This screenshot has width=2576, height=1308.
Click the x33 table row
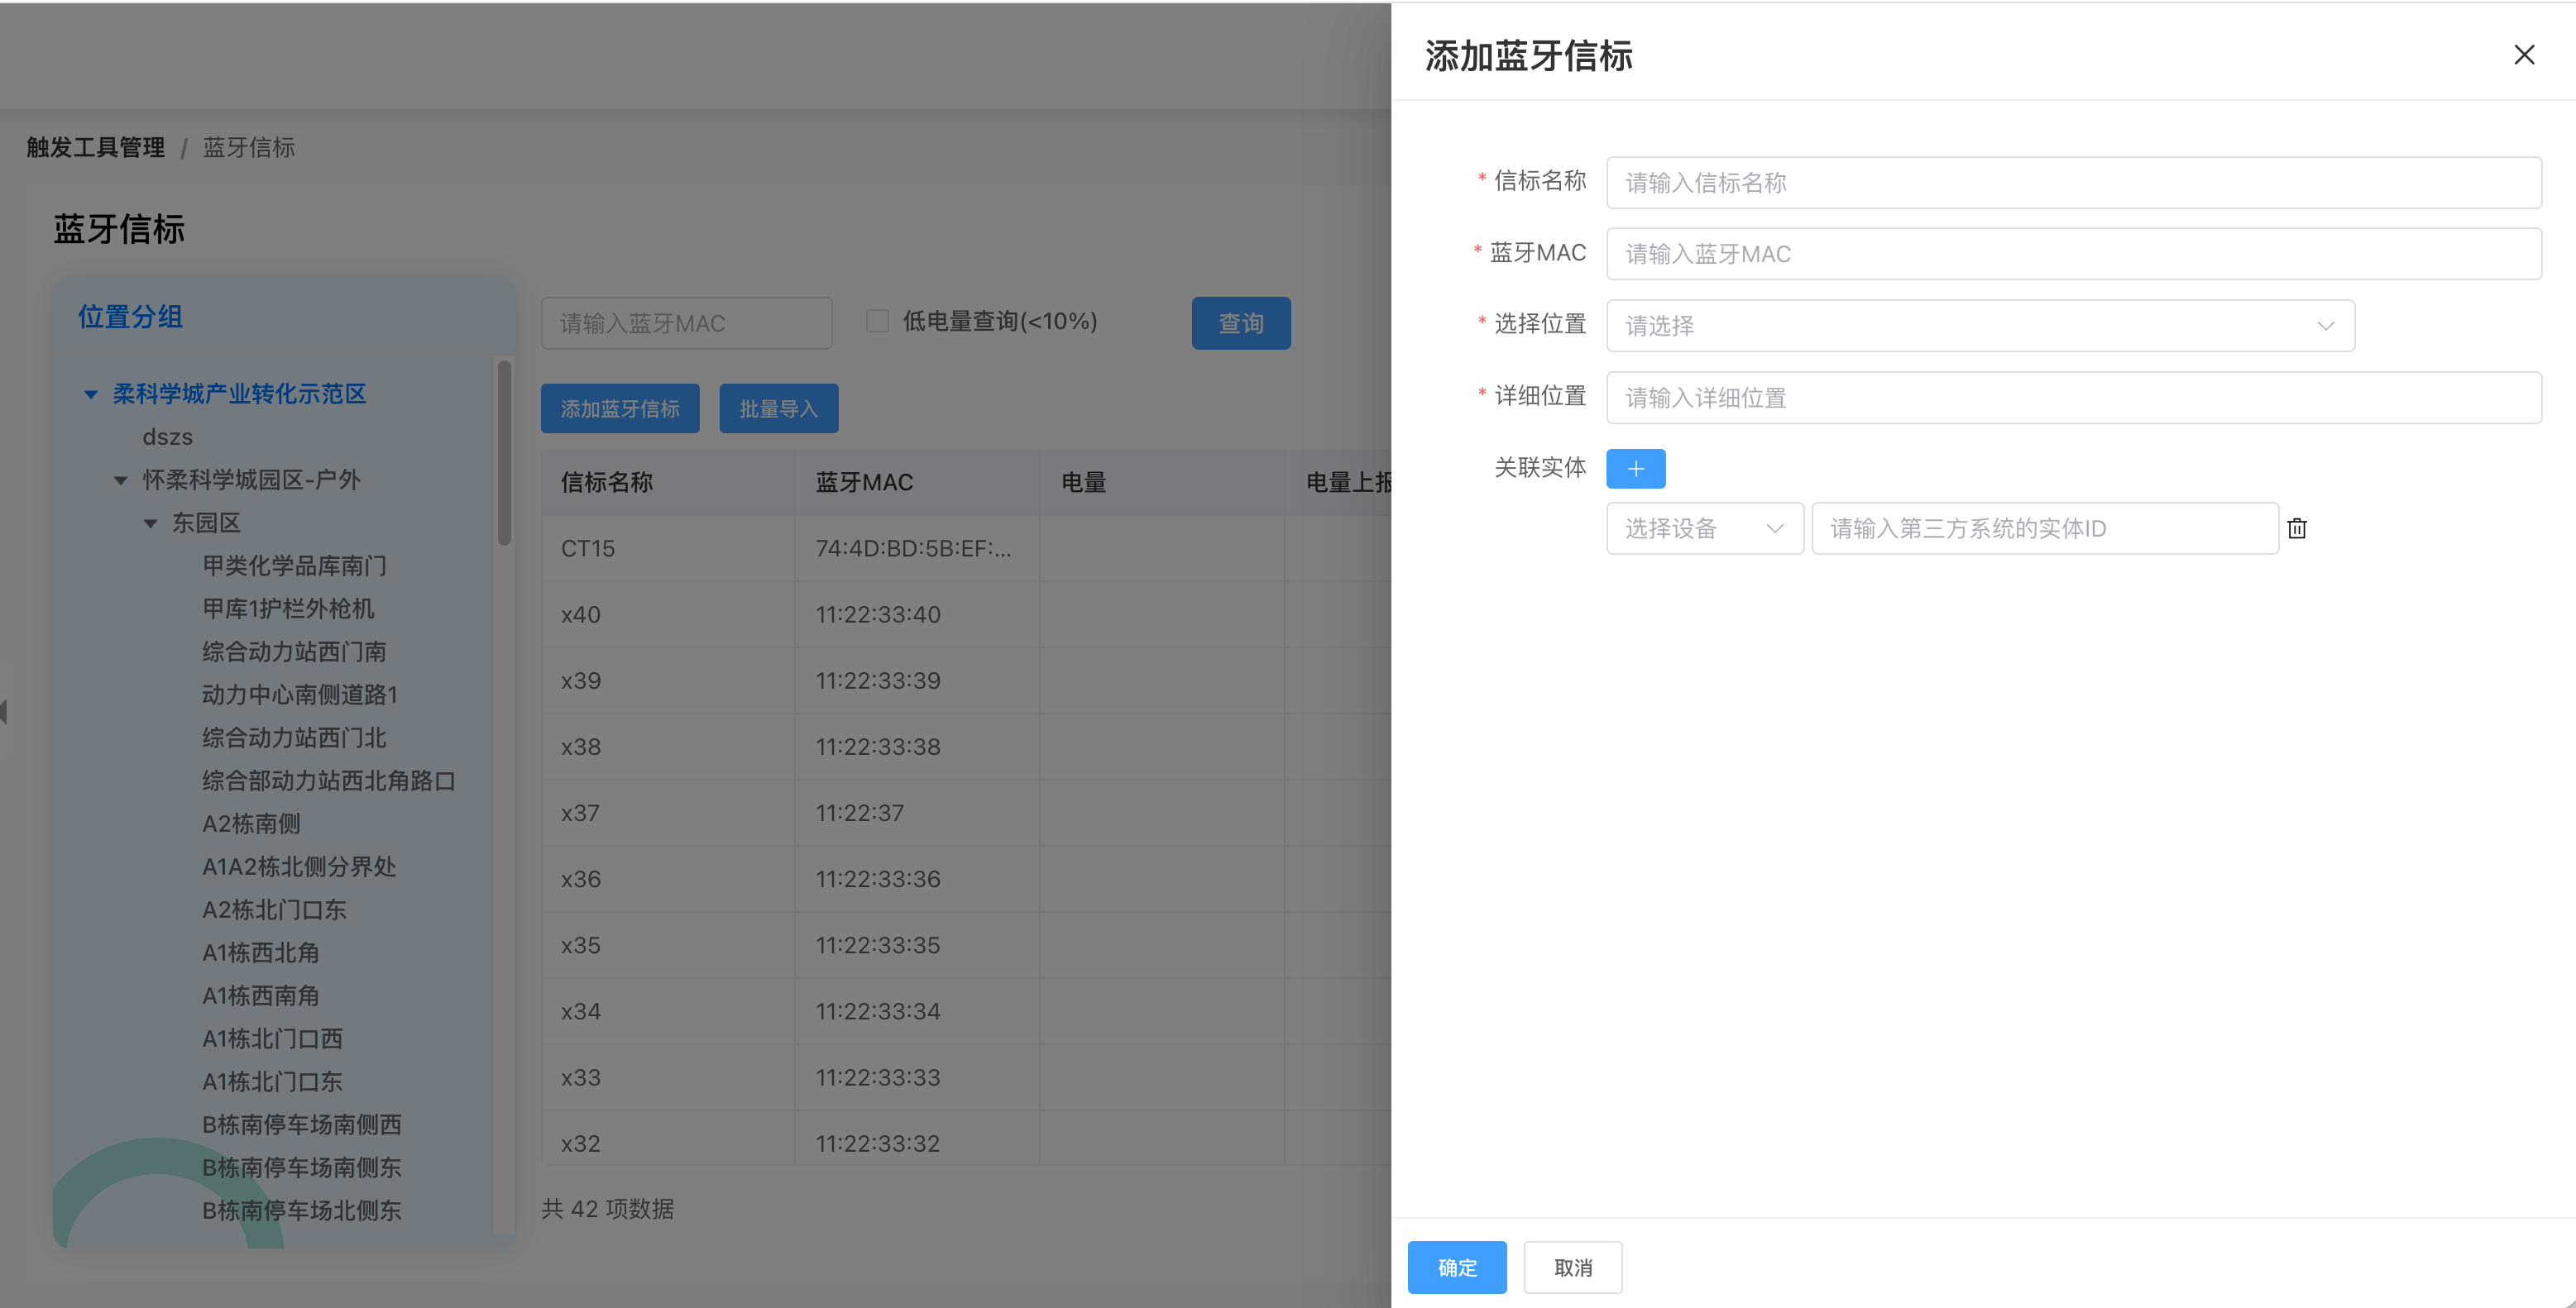coord(966,1077)
